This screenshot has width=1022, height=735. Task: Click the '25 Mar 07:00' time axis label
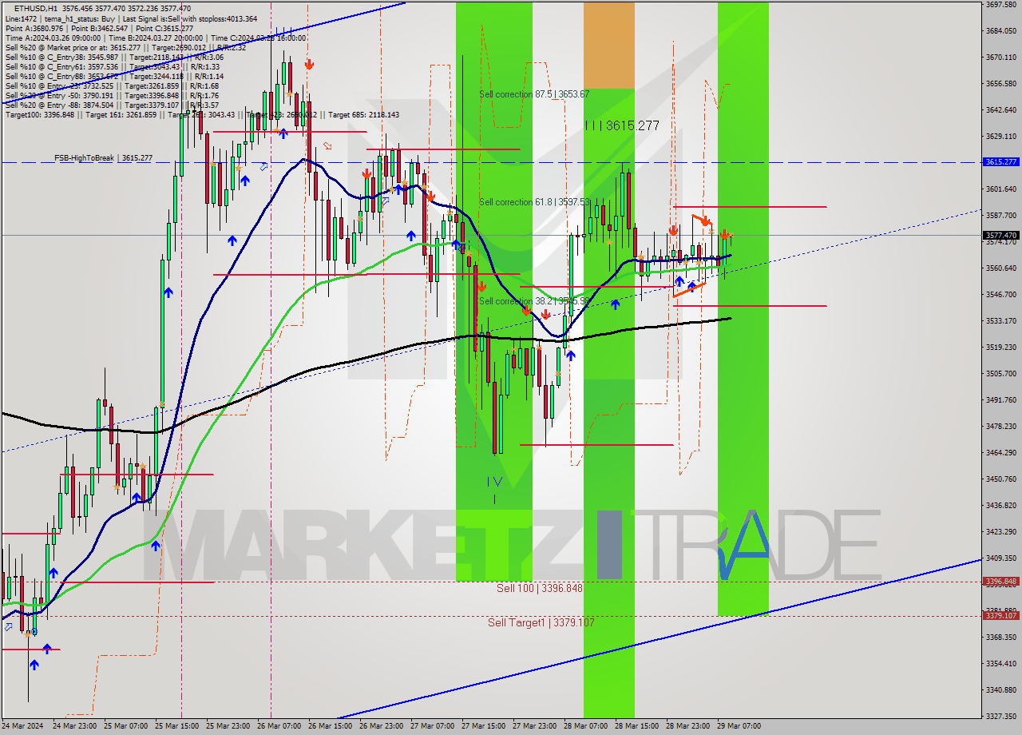(125, 726)
